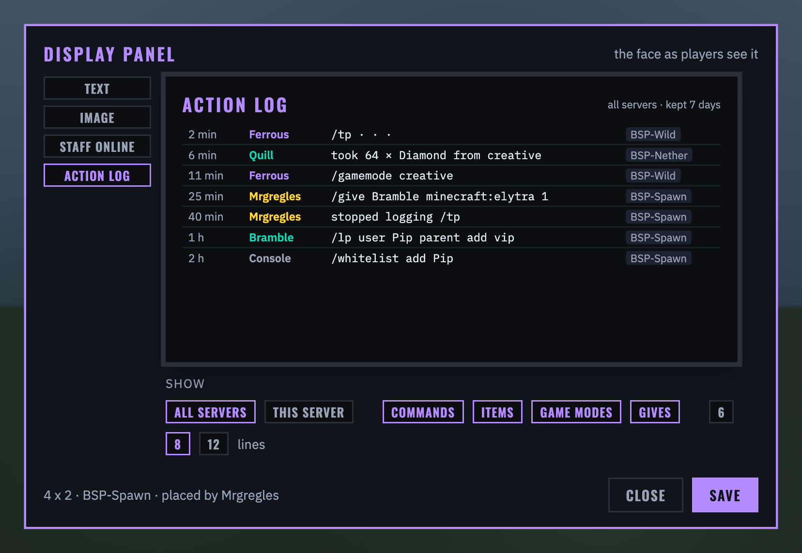
Task: Toggle the Game Modes filter
Action: (x=576, y=412)
